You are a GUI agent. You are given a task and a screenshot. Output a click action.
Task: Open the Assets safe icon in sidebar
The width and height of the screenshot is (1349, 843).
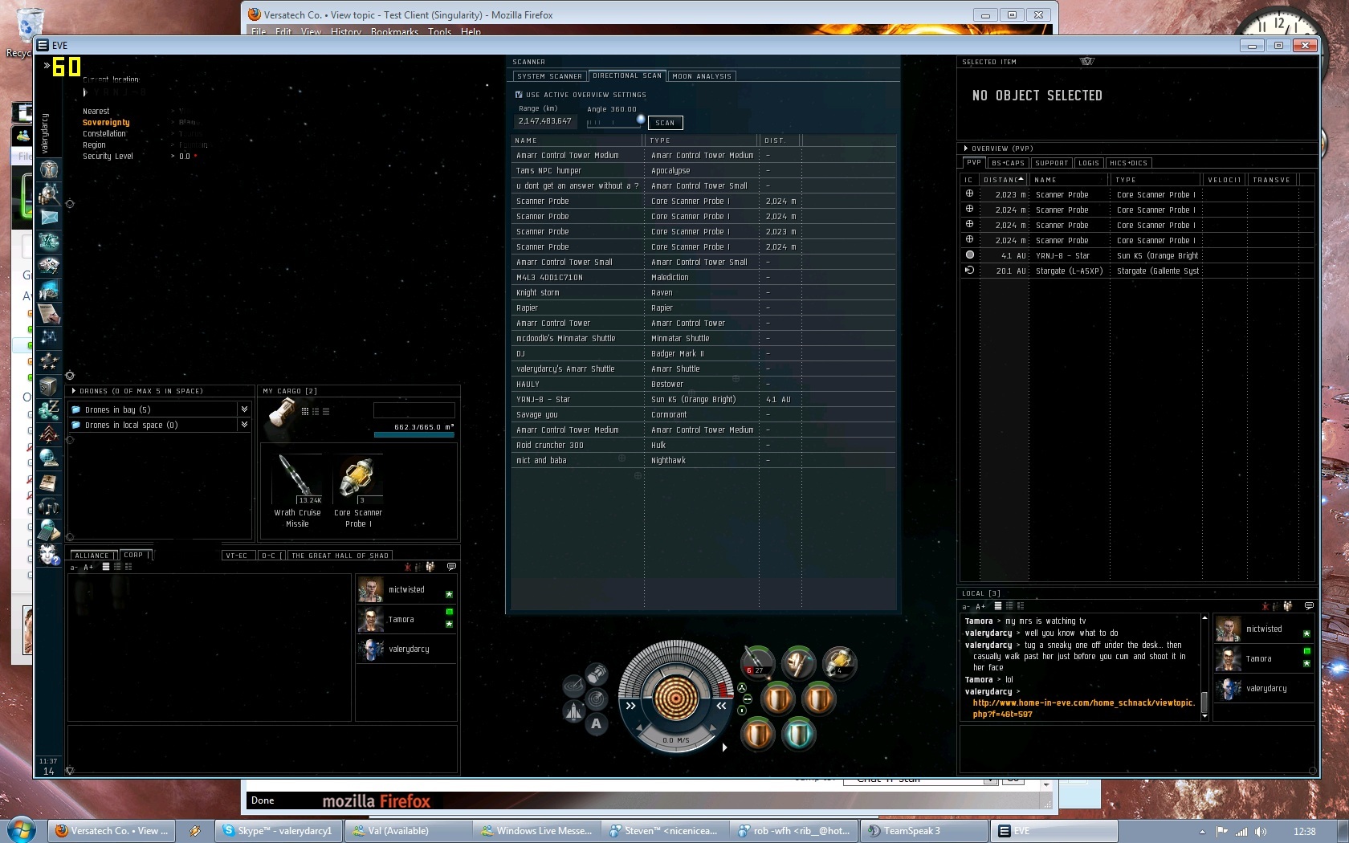[49, 385]
